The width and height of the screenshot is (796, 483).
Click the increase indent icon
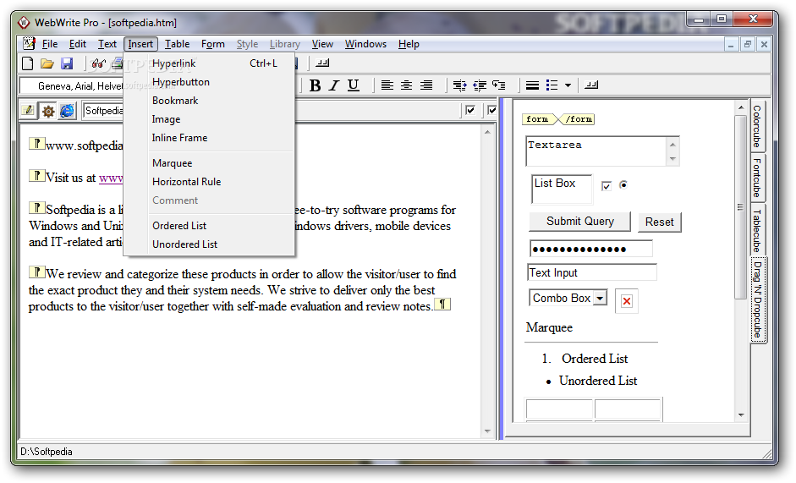click(460, 85)
